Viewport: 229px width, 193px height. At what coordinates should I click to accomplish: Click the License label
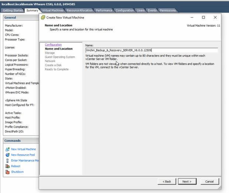(10, 47)
